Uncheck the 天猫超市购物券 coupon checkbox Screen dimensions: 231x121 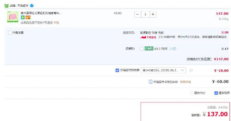117,70
